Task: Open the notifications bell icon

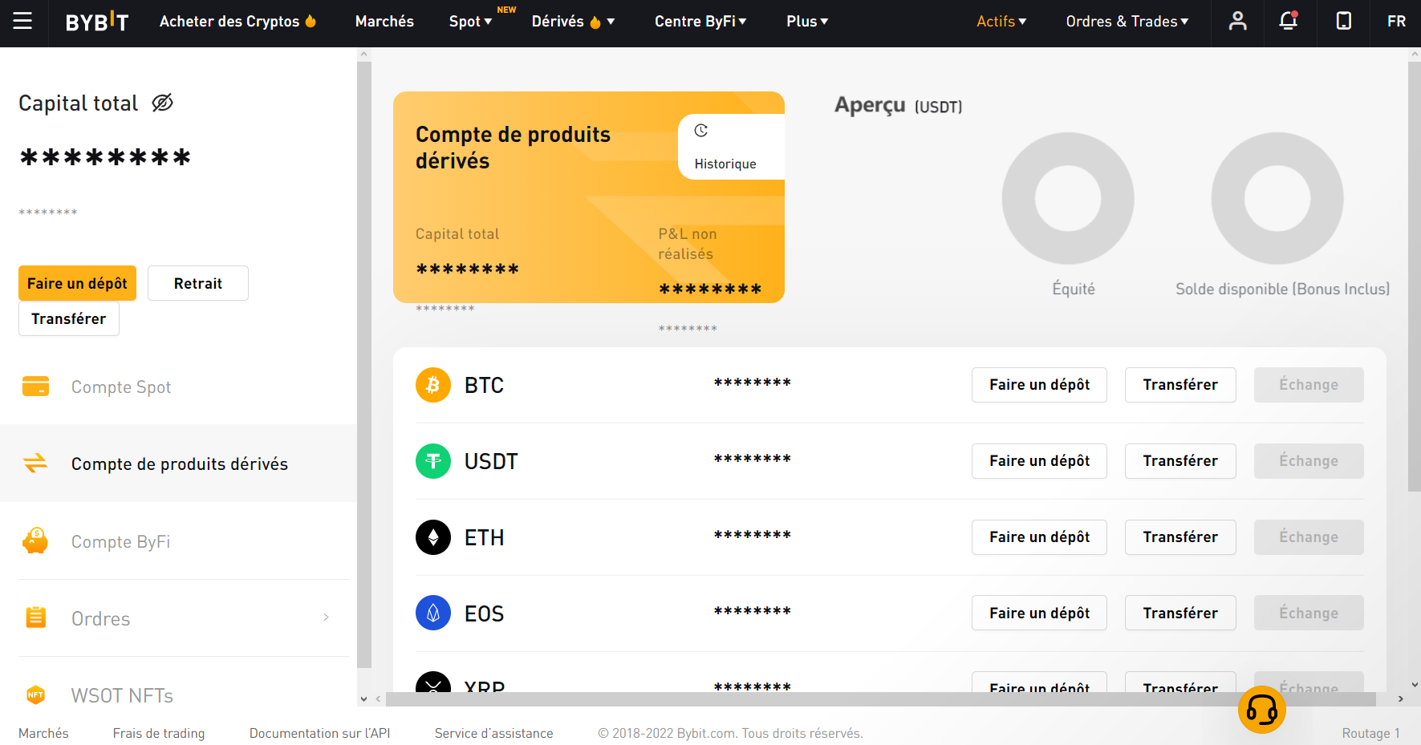Action: point(1289,21)
